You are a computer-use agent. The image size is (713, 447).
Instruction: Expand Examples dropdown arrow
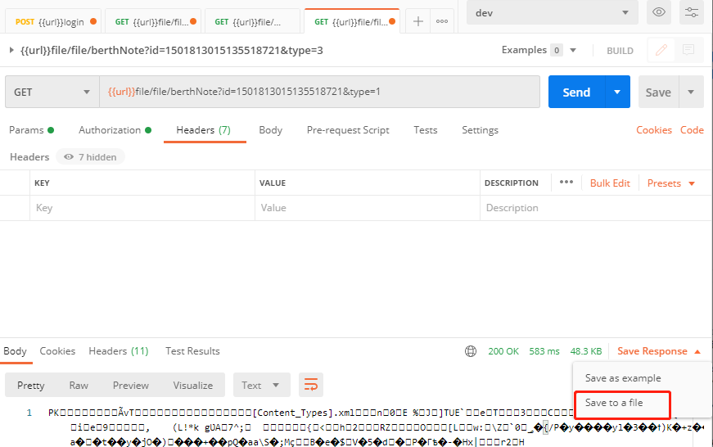tap(573, 50)
